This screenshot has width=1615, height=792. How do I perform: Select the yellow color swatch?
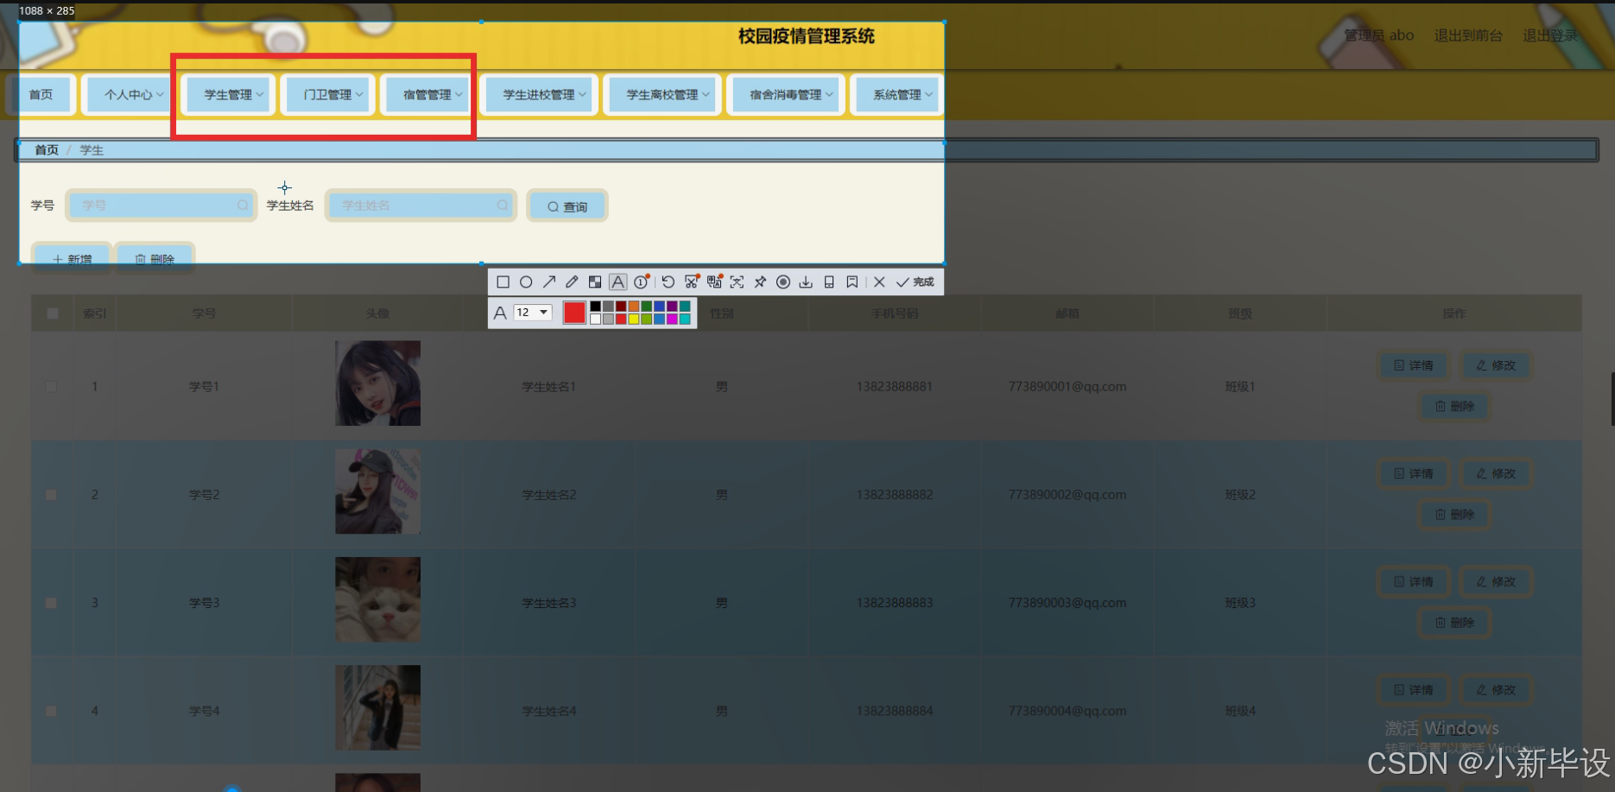(633, 319)
